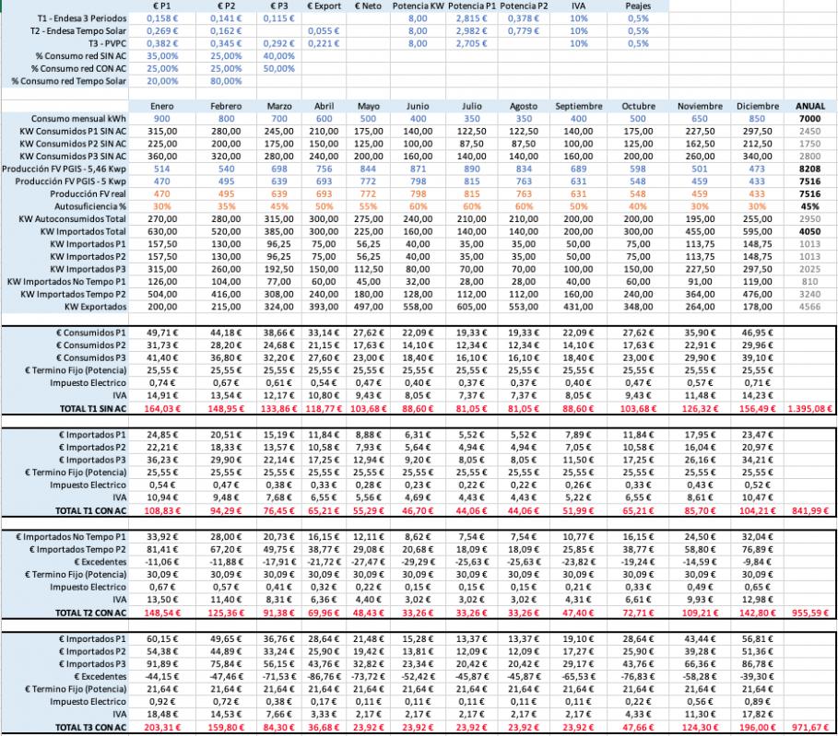Select the 'Autosuficiencia %' row label

point(90,206)
